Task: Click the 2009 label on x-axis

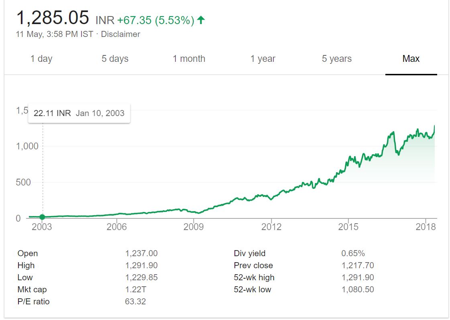Action: pyautogui.click(x=193, y=227)
